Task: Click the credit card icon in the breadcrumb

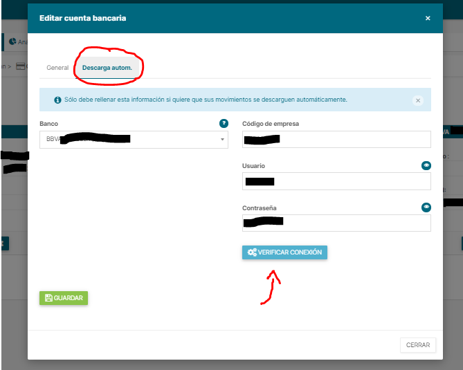Action: point(20,66)
